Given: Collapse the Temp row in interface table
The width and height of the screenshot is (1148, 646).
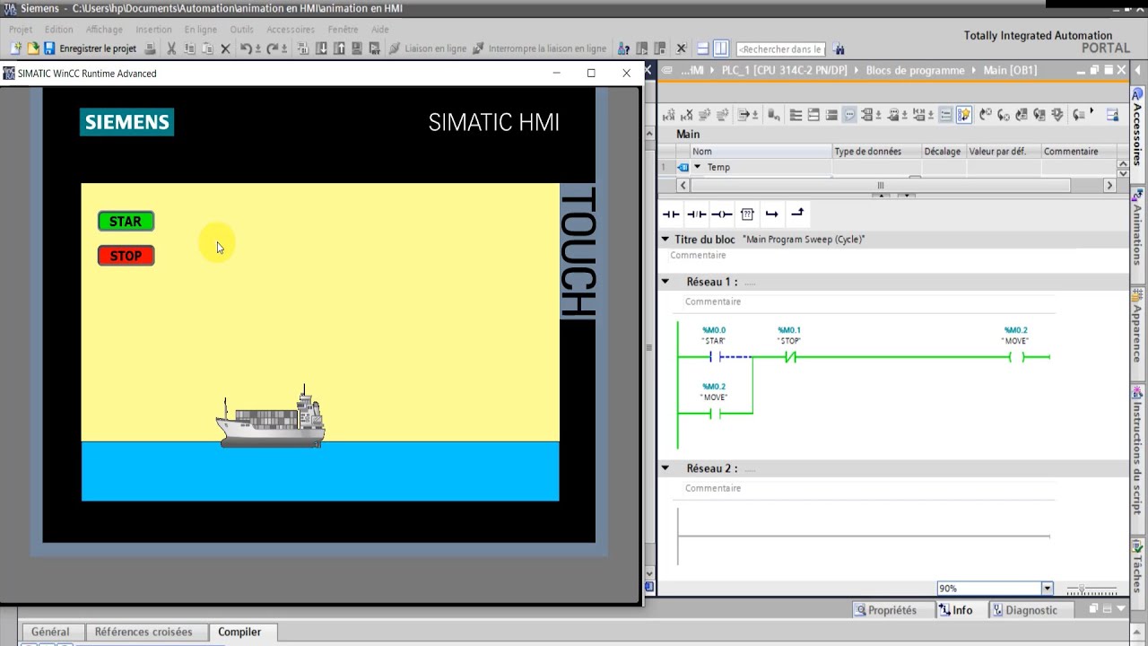Looking at the screenshot, I should pos(697,168).
